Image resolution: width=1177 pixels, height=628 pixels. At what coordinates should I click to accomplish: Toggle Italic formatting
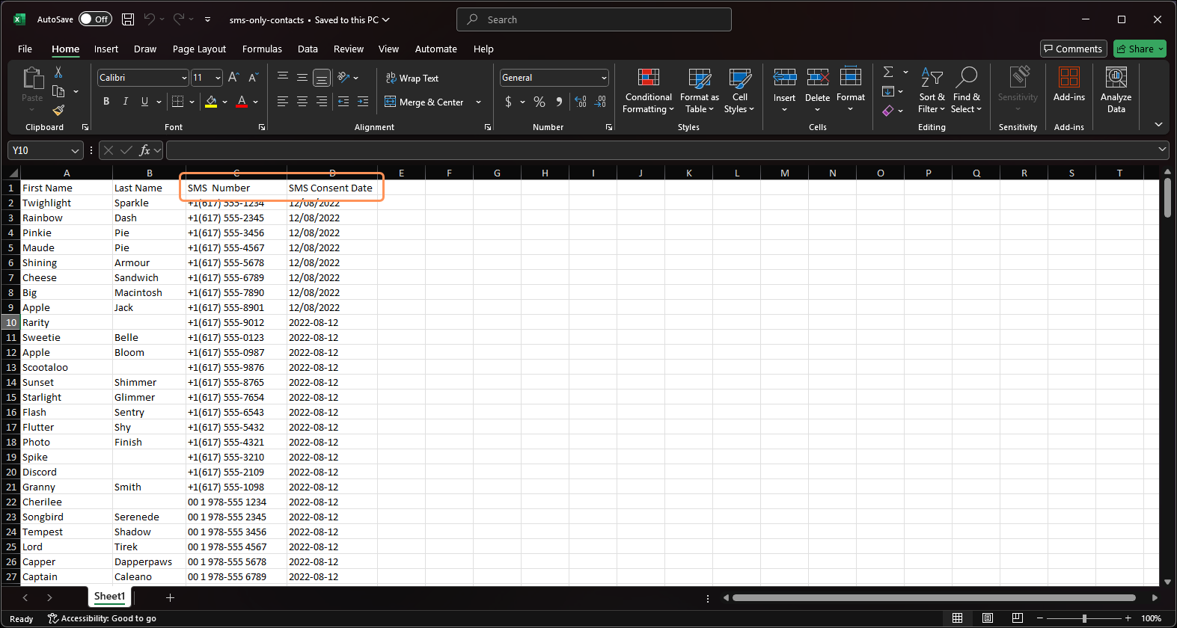pos(125,102)
